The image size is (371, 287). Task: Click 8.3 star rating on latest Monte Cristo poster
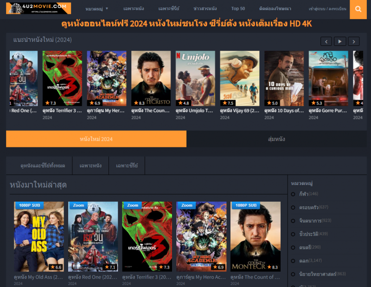(x=273, y=267)
